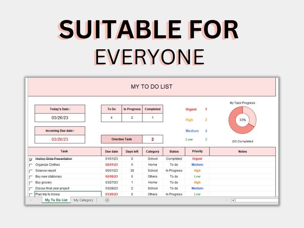Image resolution: width=304 pixels, height=228 pixels.
Task: Click the Today's Date label cell
Action: tap(60, 109)
